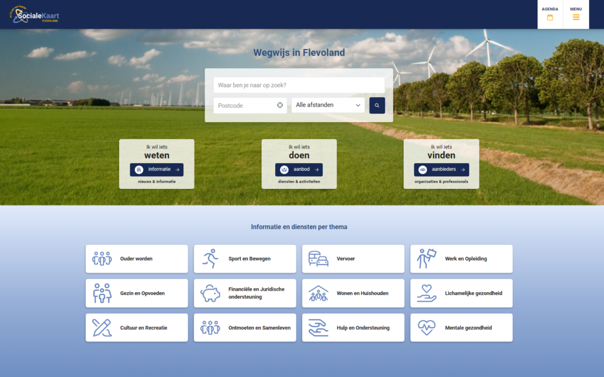Open Lichamelijke gezondheid theme

tap(461, 293)
